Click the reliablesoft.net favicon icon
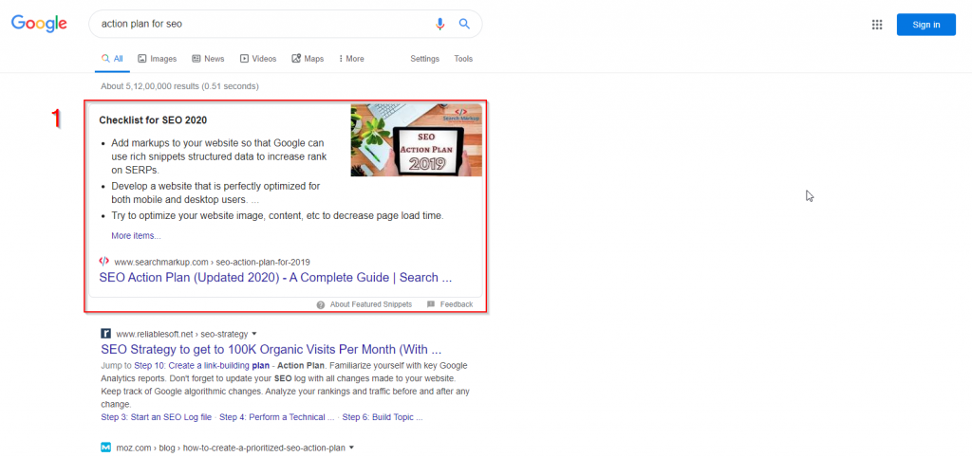Viewport: 972px width, 457px height. point(106,333)
